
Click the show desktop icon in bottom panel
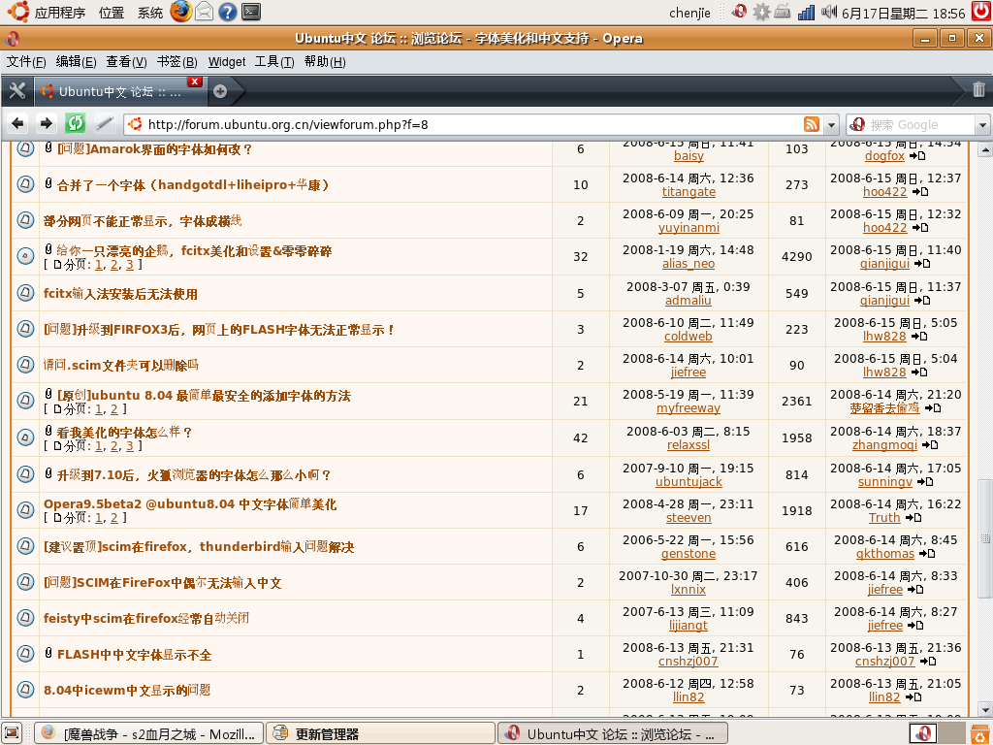[12, 733]
